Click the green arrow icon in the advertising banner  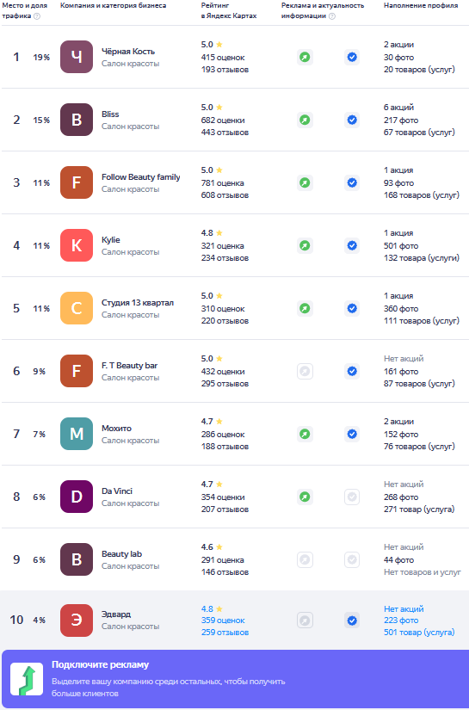pos(27,679)
